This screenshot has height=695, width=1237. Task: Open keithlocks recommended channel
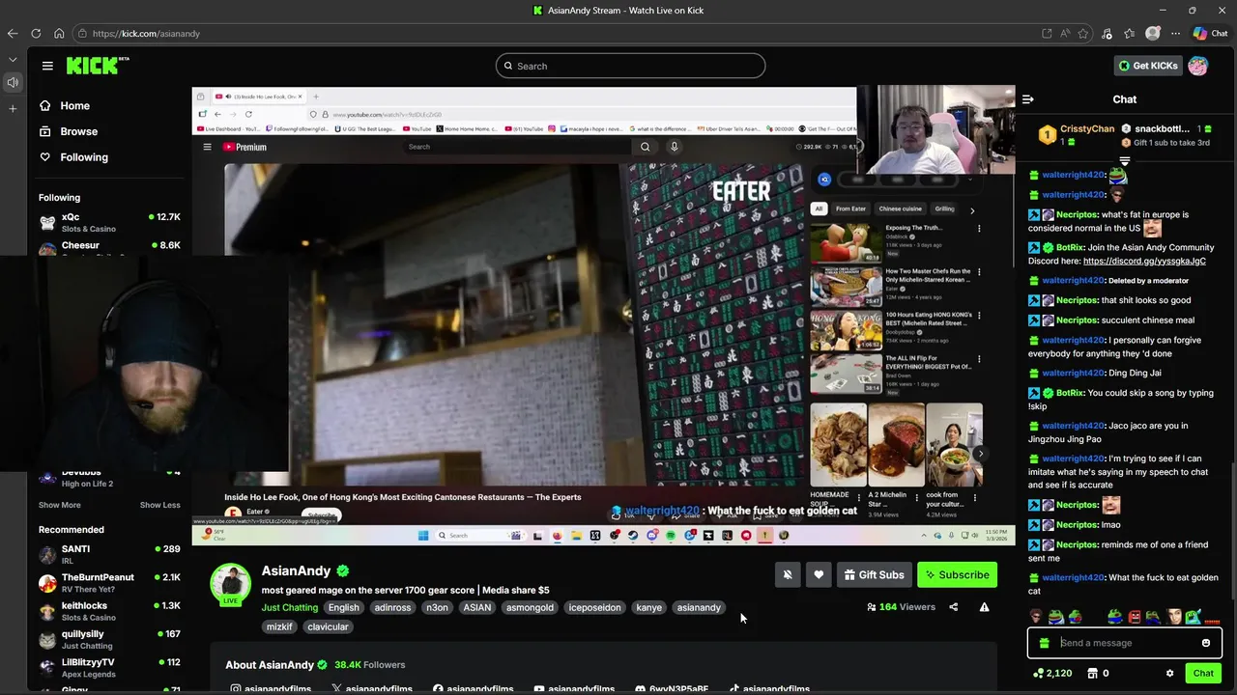(x=109, y=611)
